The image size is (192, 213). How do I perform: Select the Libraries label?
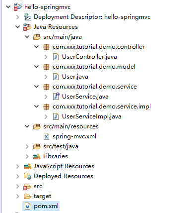click(x=56, y=156)
